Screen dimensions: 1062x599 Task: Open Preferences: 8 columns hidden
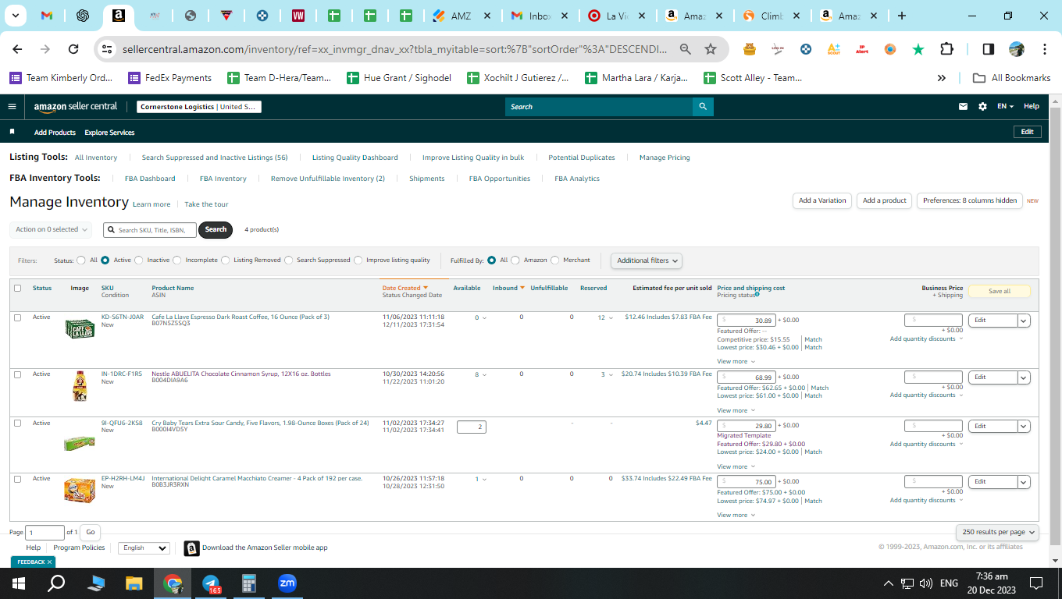[x=970, y=200]
